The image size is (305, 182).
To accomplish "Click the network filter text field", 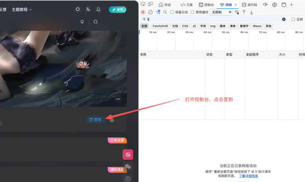I will [214, 19].
